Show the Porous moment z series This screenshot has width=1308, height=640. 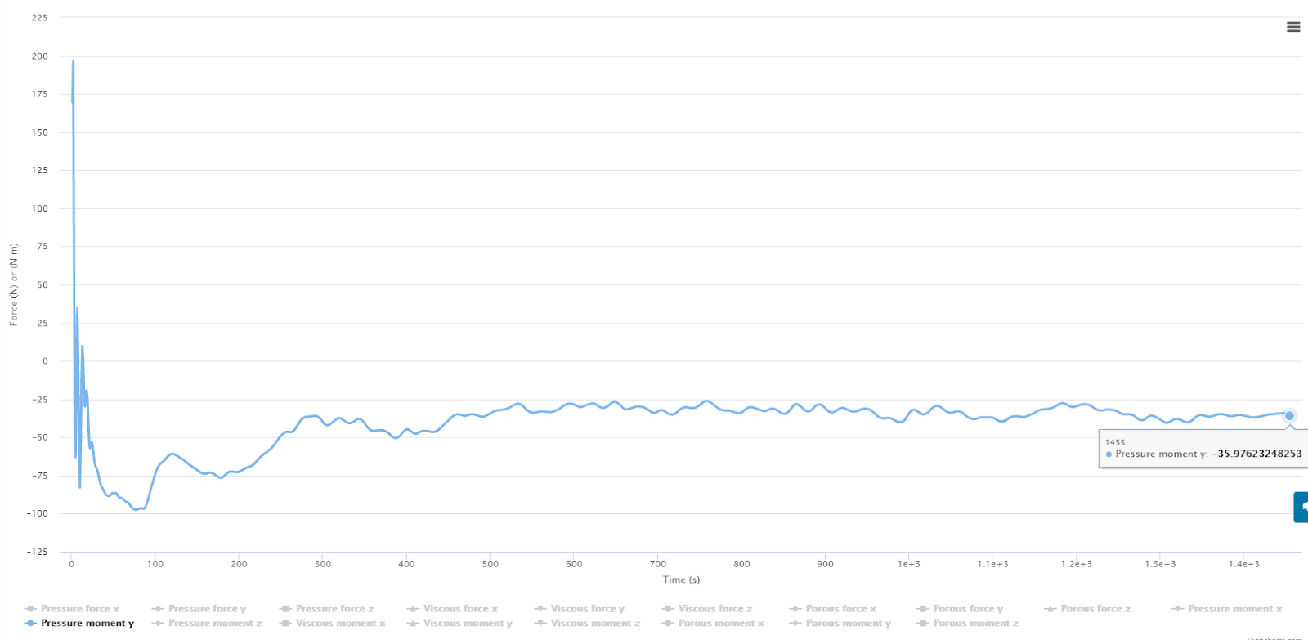point(976,623)
